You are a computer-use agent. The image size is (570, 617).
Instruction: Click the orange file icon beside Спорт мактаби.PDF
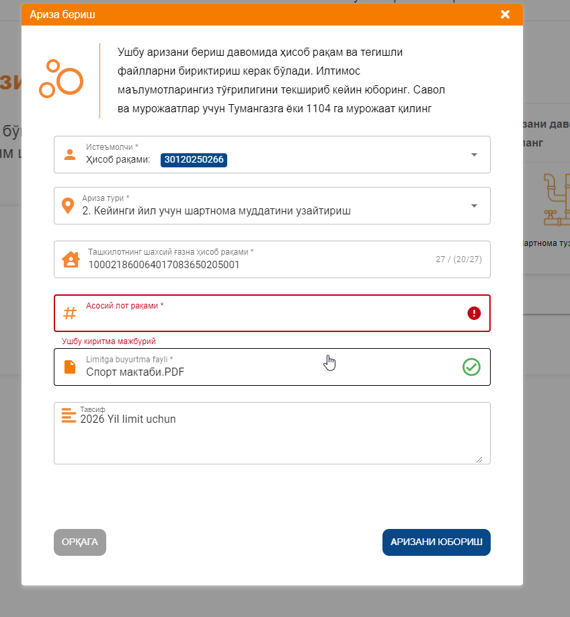coord(70,367)
